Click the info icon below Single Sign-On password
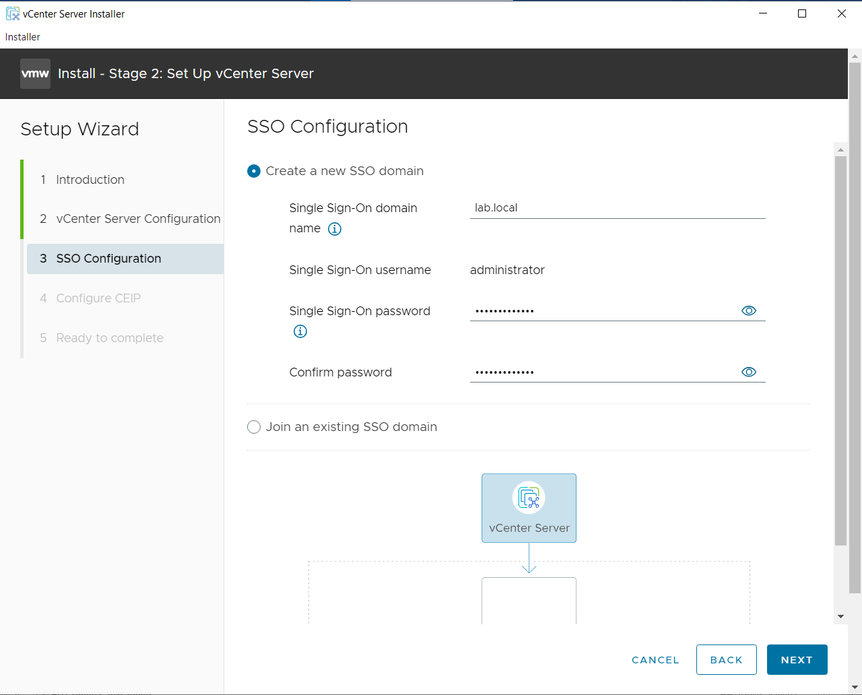Viewport: 862px width, 695px height. point(300,331)
